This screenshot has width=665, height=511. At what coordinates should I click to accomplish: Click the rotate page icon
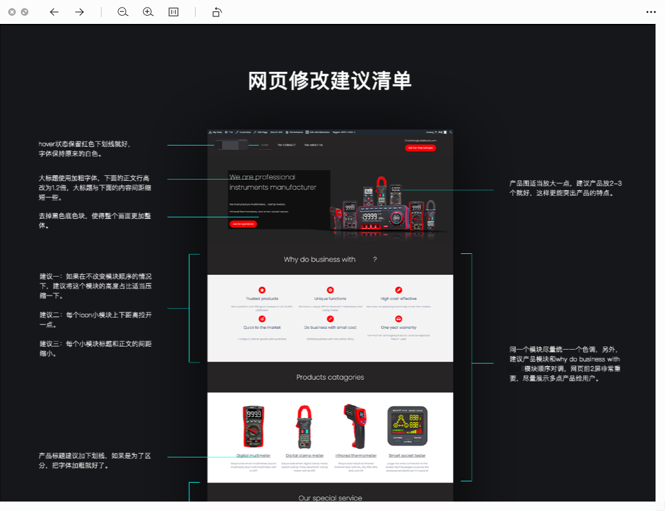[x=216, y=11]
